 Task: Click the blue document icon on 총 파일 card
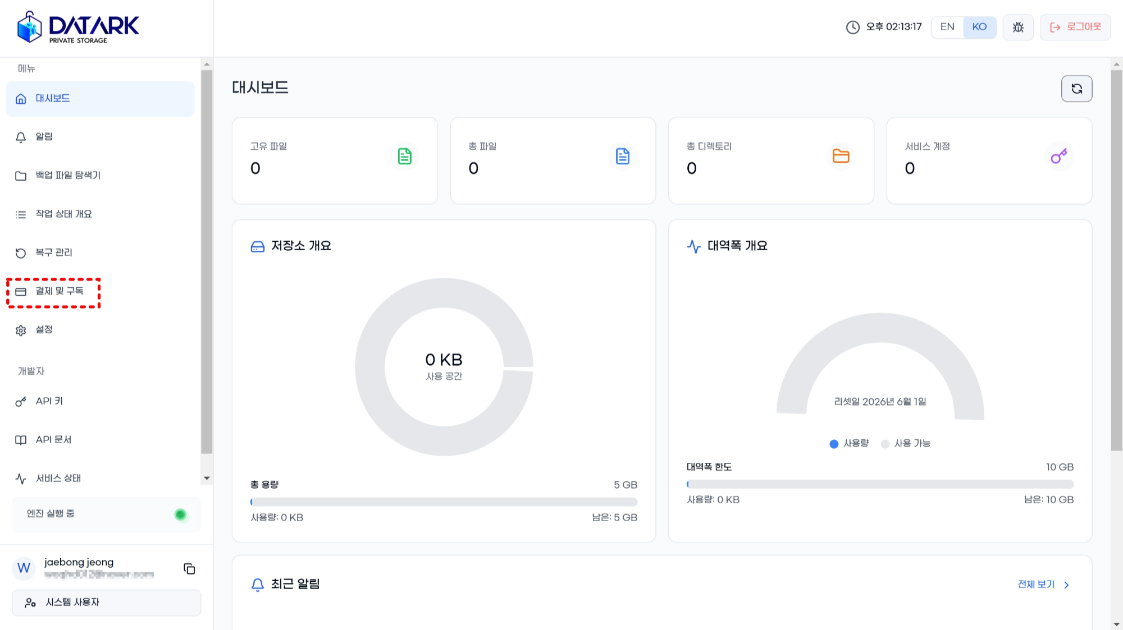[623, 157]
